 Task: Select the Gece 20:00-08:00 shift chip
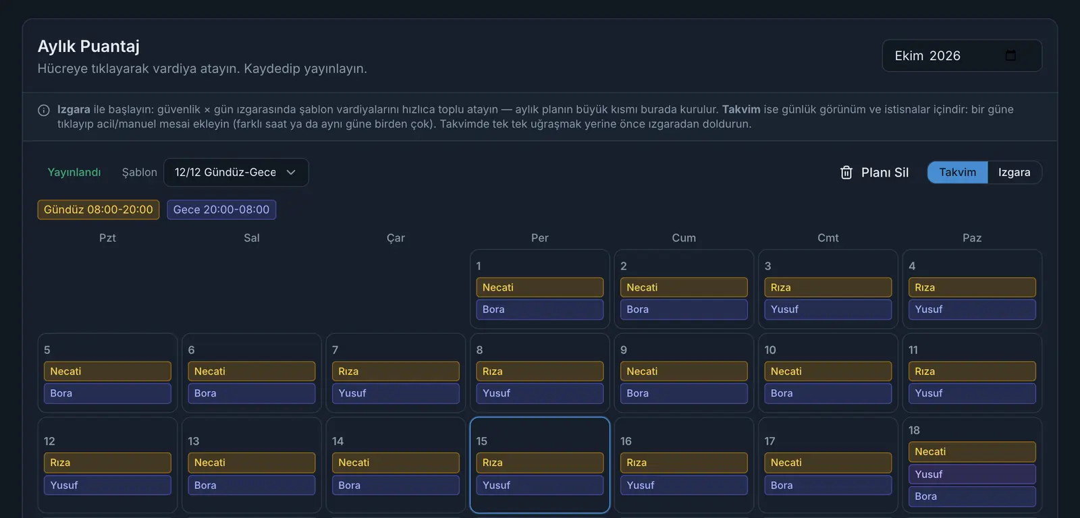[x=221, y=210]
